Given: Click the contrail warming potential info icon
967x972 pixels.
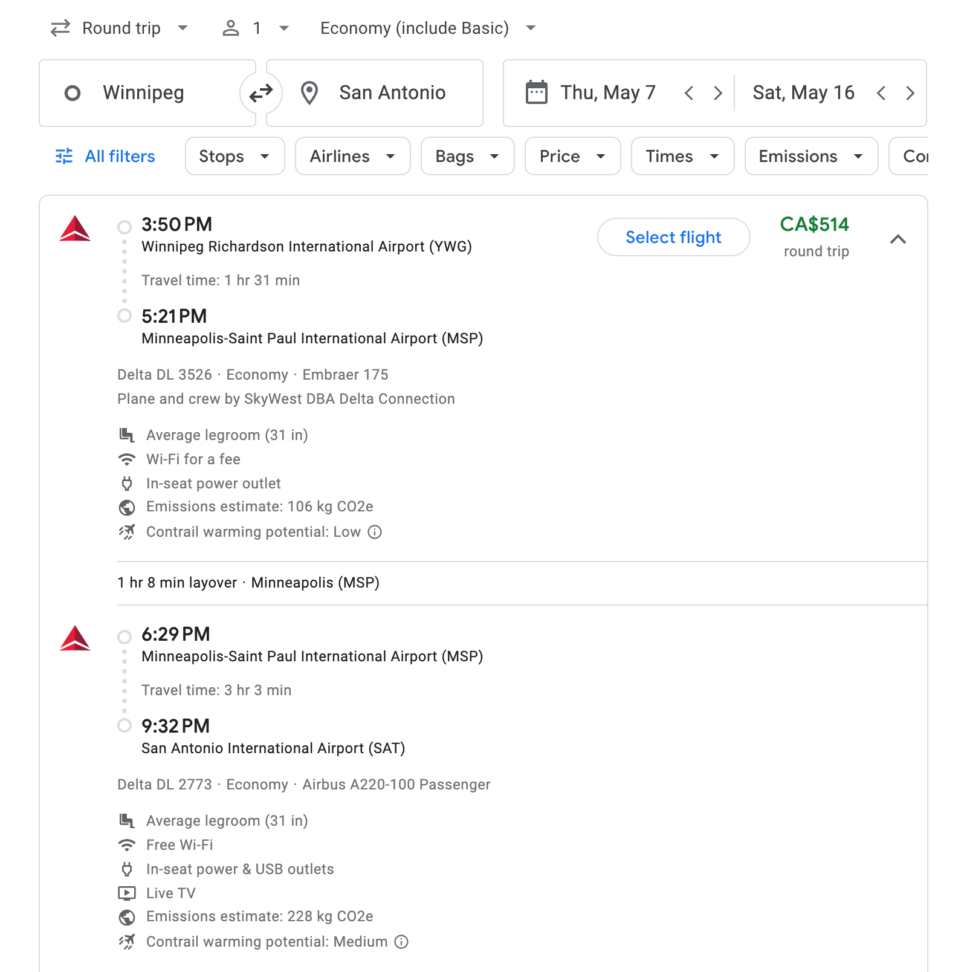Looking at the screenshot, I should [x=375, y=533].
